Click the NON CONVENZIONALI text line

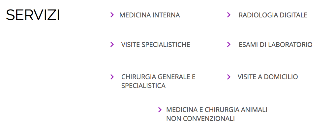(x=200, y=119)
